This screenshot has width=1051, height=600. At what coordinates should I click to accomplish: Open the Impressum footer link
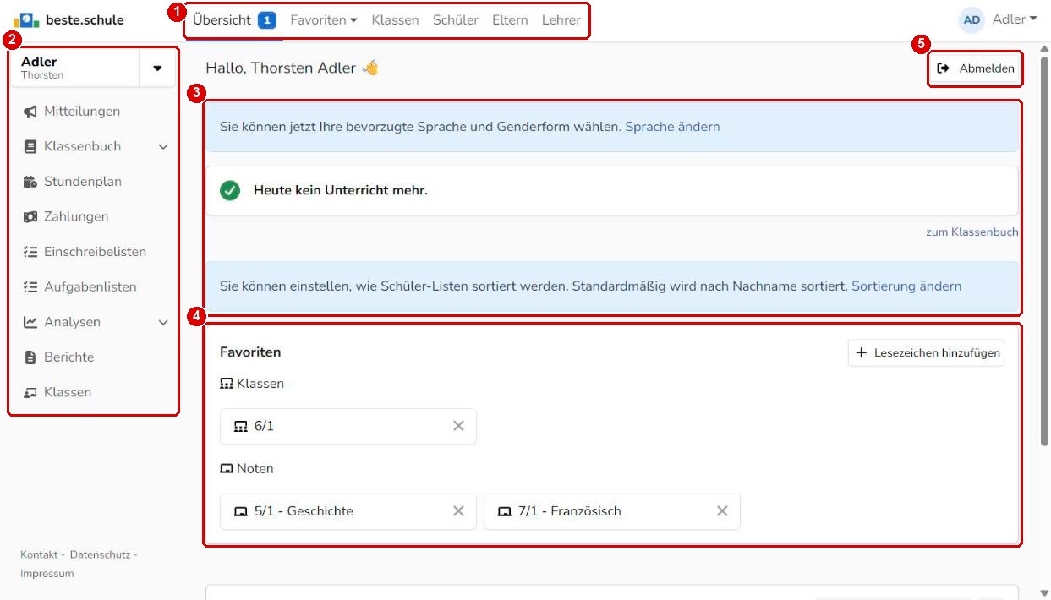coord(47,574)
